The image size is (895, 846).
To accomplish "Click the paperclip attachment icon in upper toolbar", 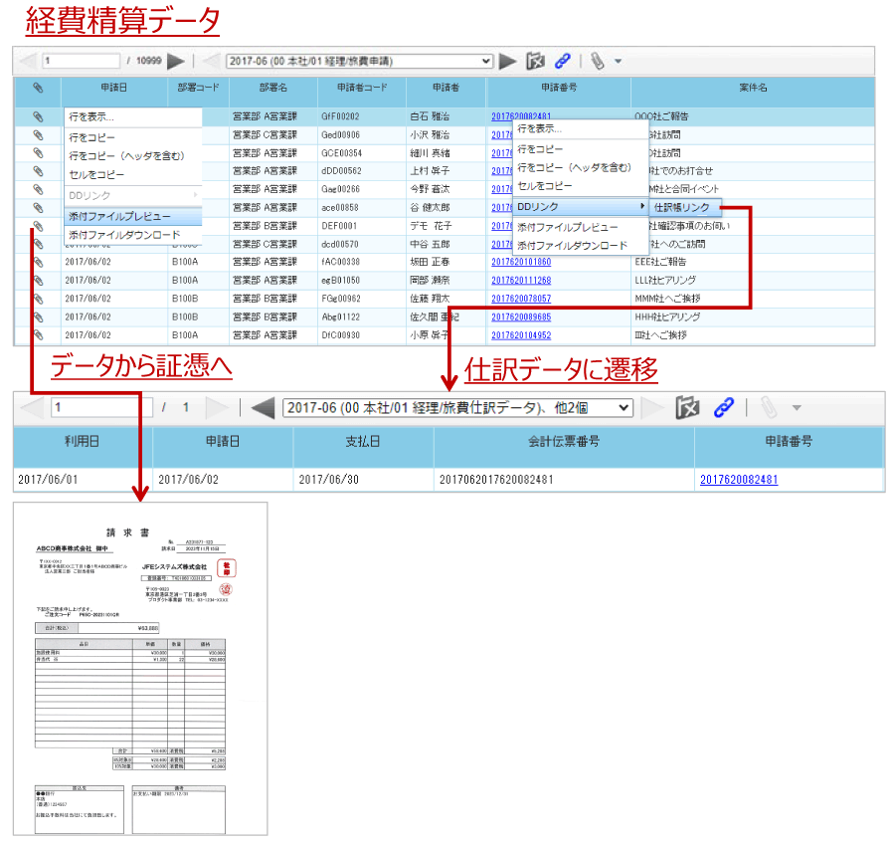I will pyautogui.click(x=596, y=61).
